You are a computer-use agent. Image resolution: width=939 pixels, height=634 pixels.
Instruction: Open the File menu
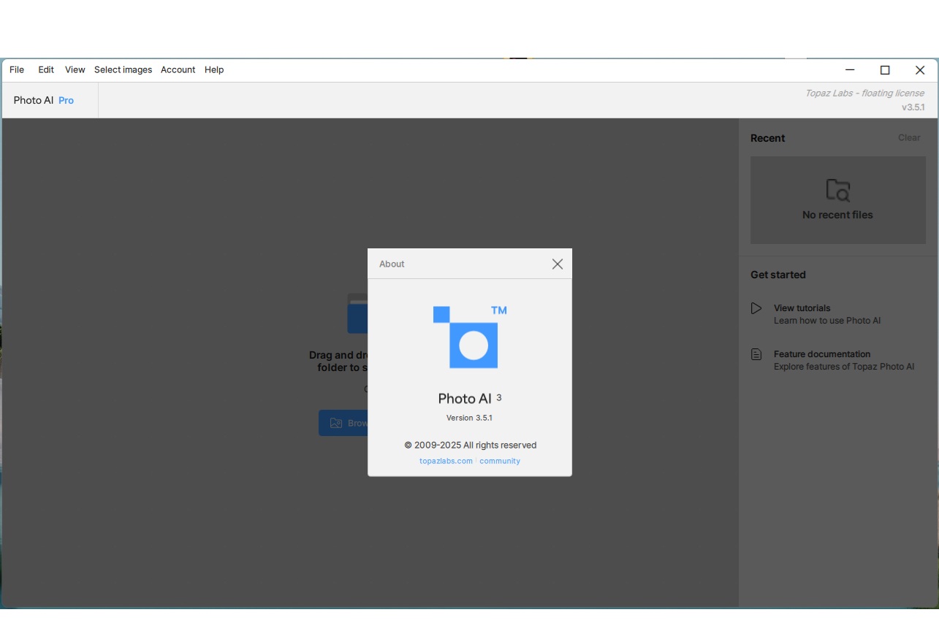point(17,70)
